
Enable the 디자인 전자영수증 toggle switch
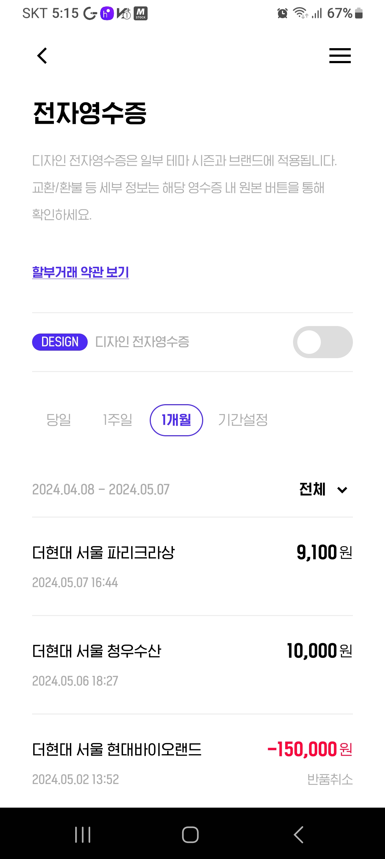pyautogui.click(x=323, y=342)
